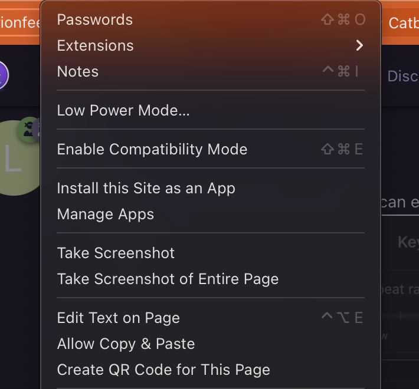Create QR Code for This Page
Screen dimensions: 419x389
click(x=163, y=370)
